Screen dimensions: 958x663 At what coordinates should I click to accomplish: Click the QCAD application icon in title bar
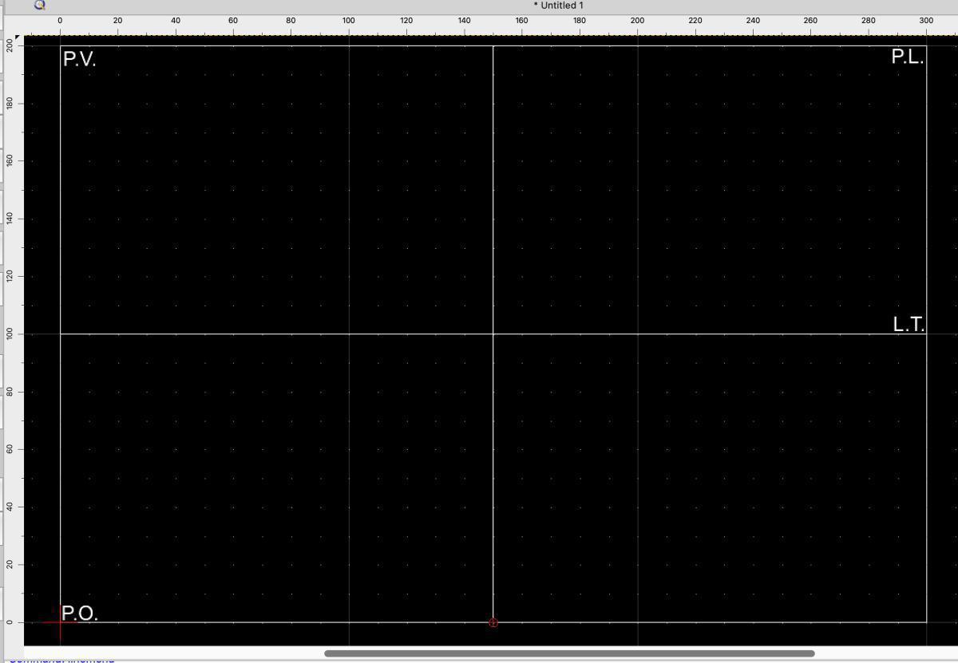tap(40, 5)
